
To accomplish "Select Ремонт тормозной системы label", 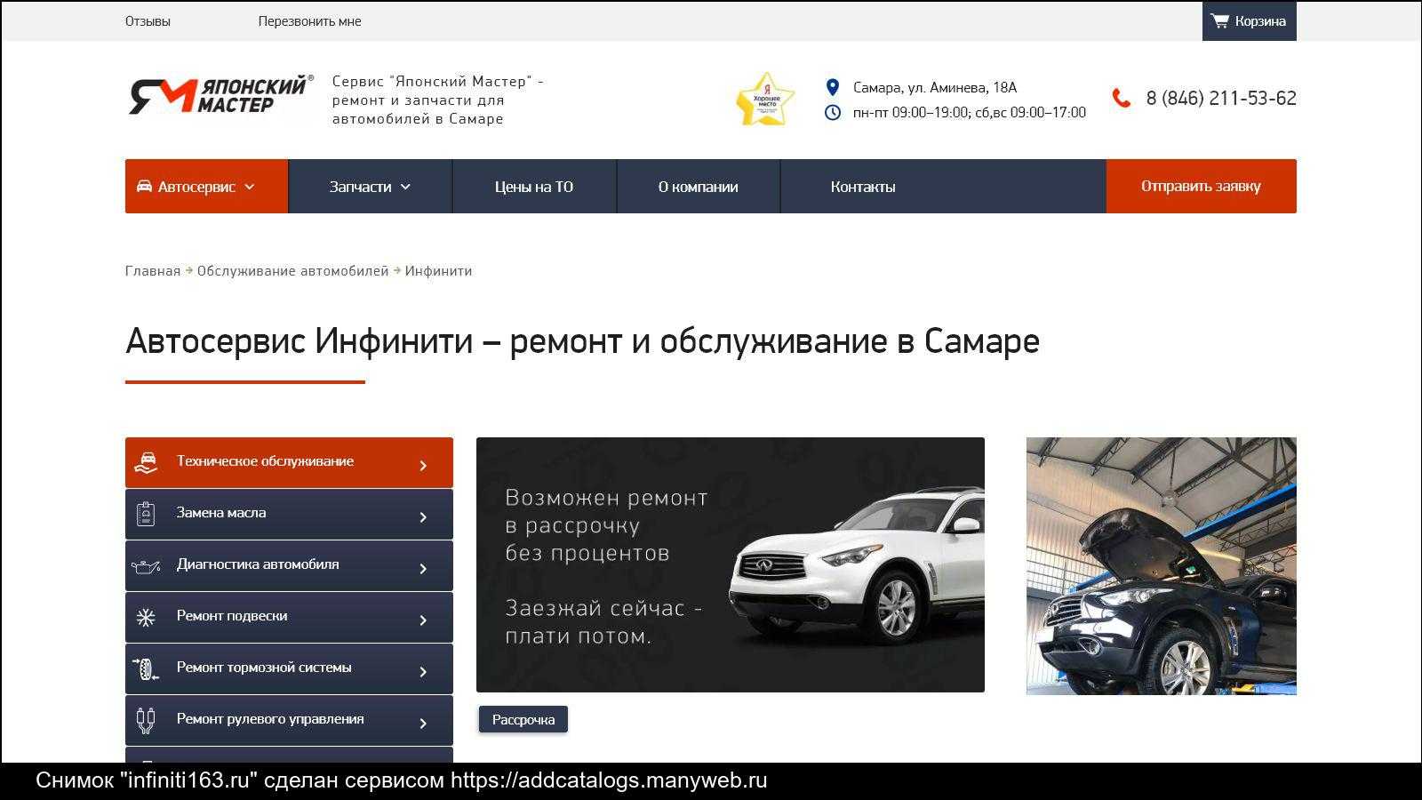I will pos(264,668).
